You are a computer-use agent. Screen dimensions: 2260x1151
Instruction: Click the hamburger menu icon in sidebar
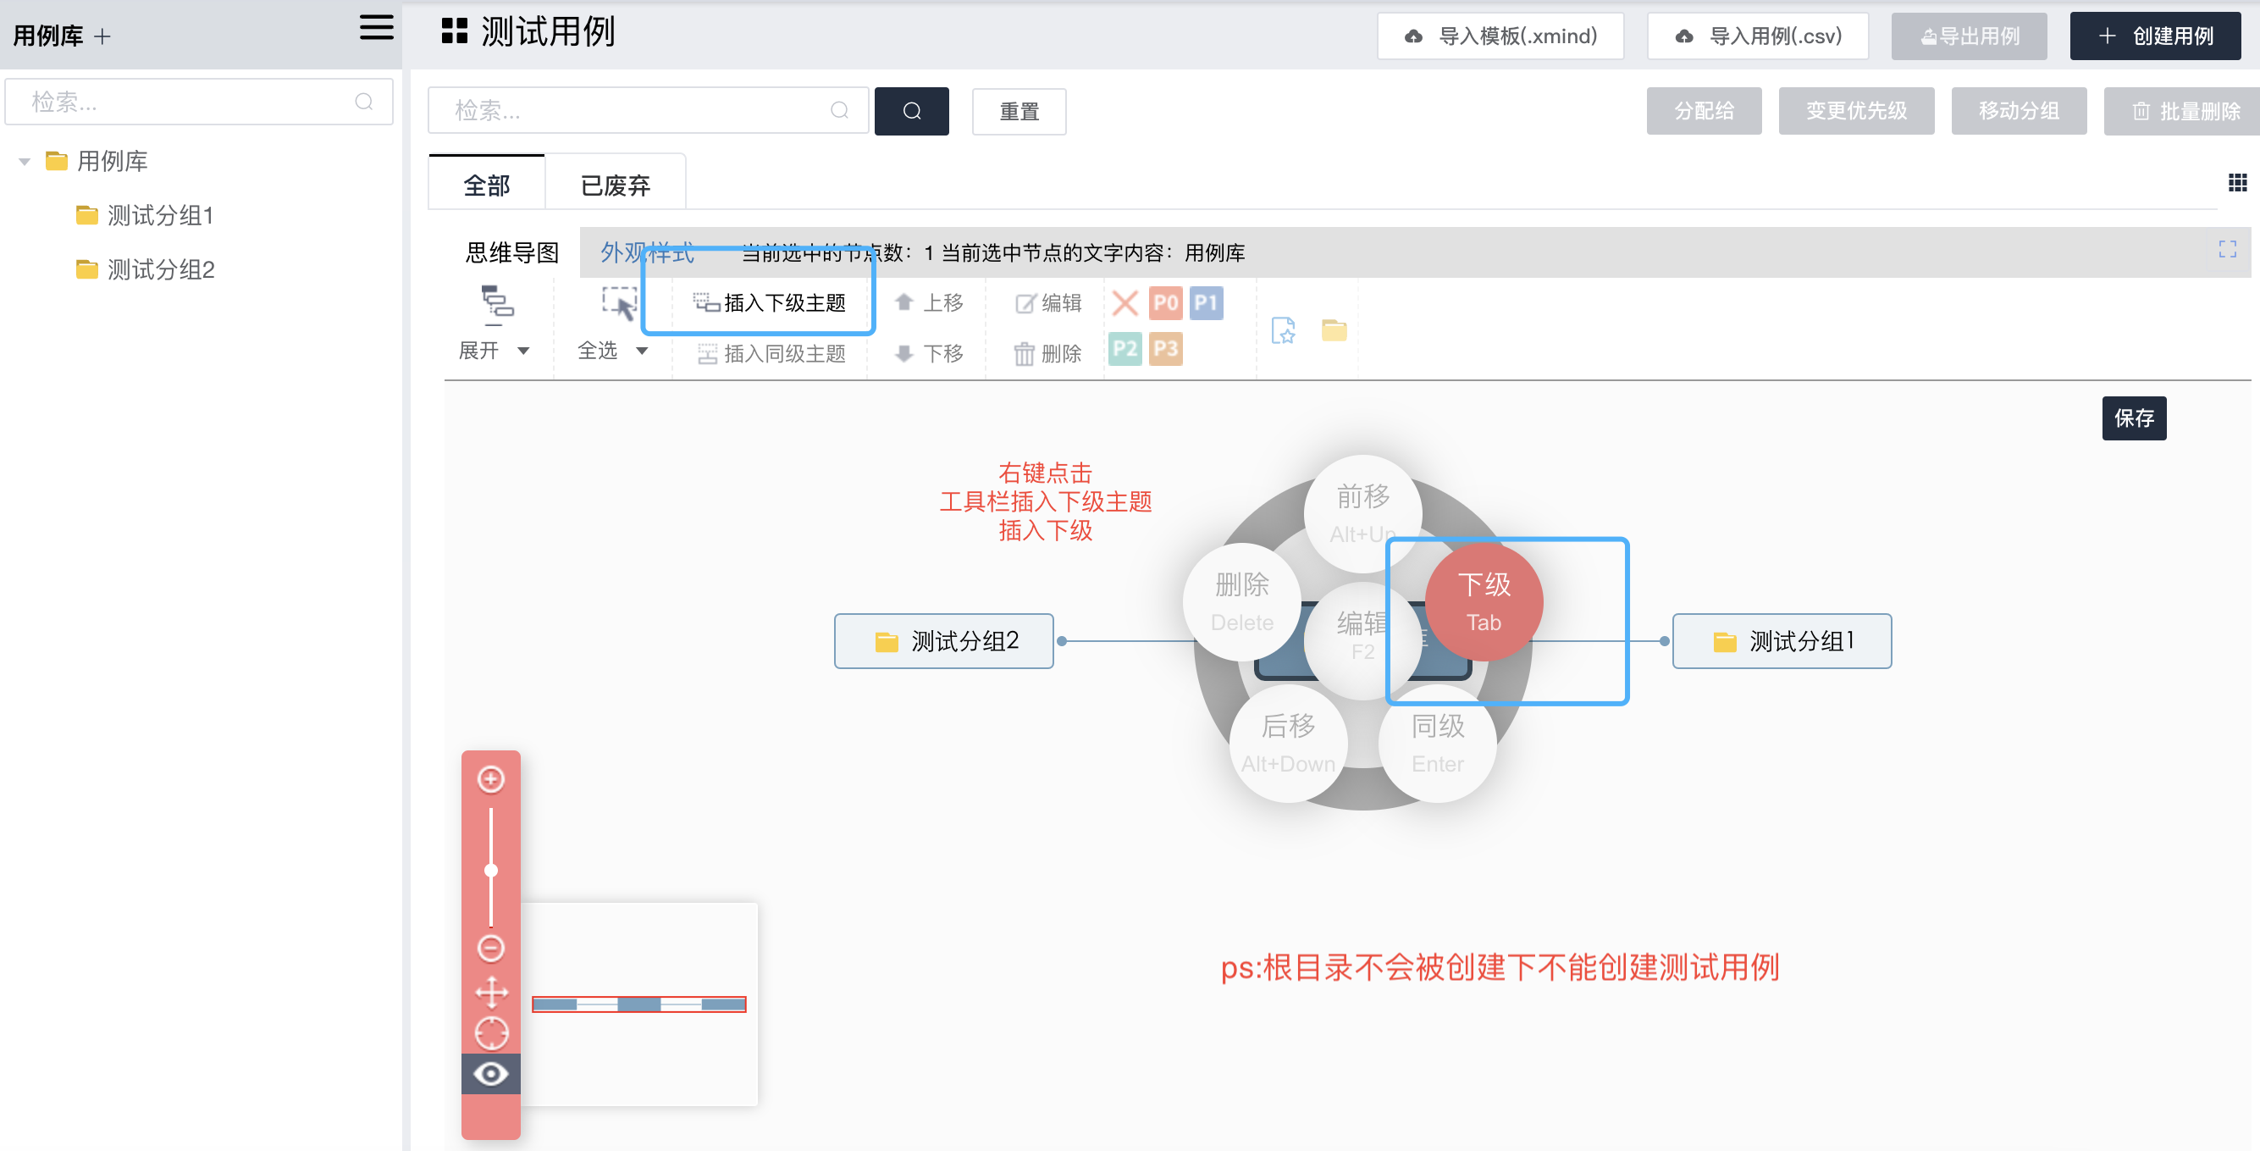pos(376,28)
